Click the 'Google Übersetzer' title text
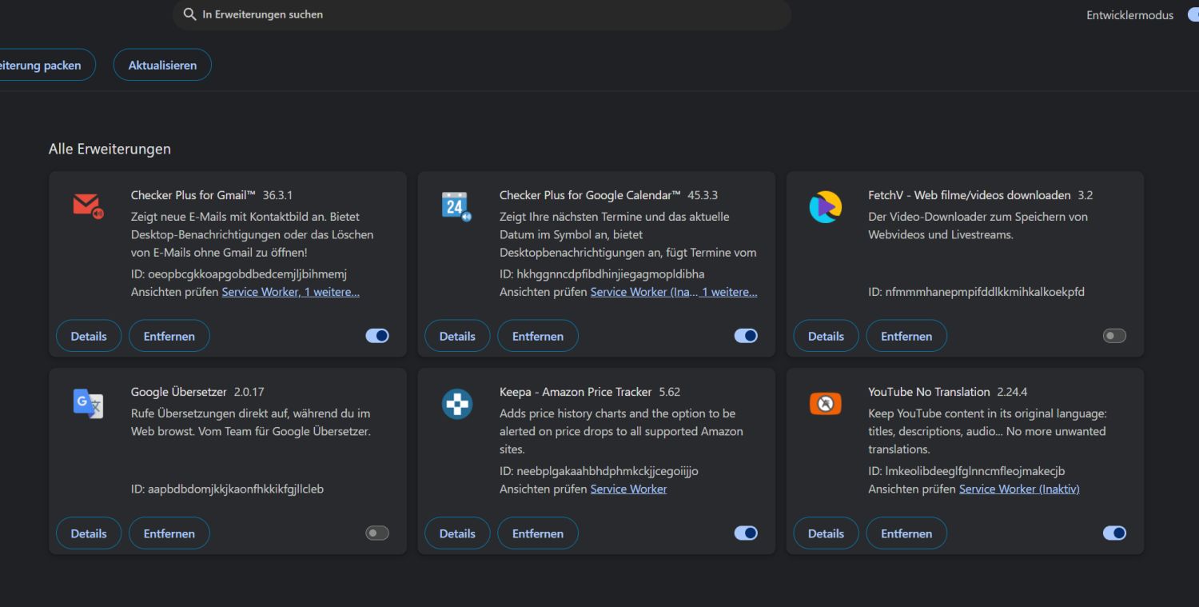Image resolution: width=1199 pixels, height=607 pixels. tap(179, 392)
